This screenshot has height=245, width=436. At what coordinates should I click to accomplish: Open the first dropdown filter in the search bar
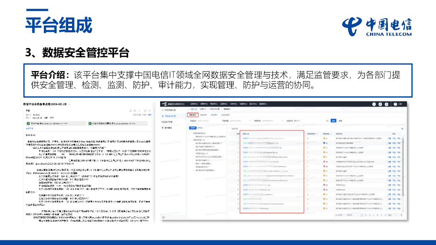(240, 121)
